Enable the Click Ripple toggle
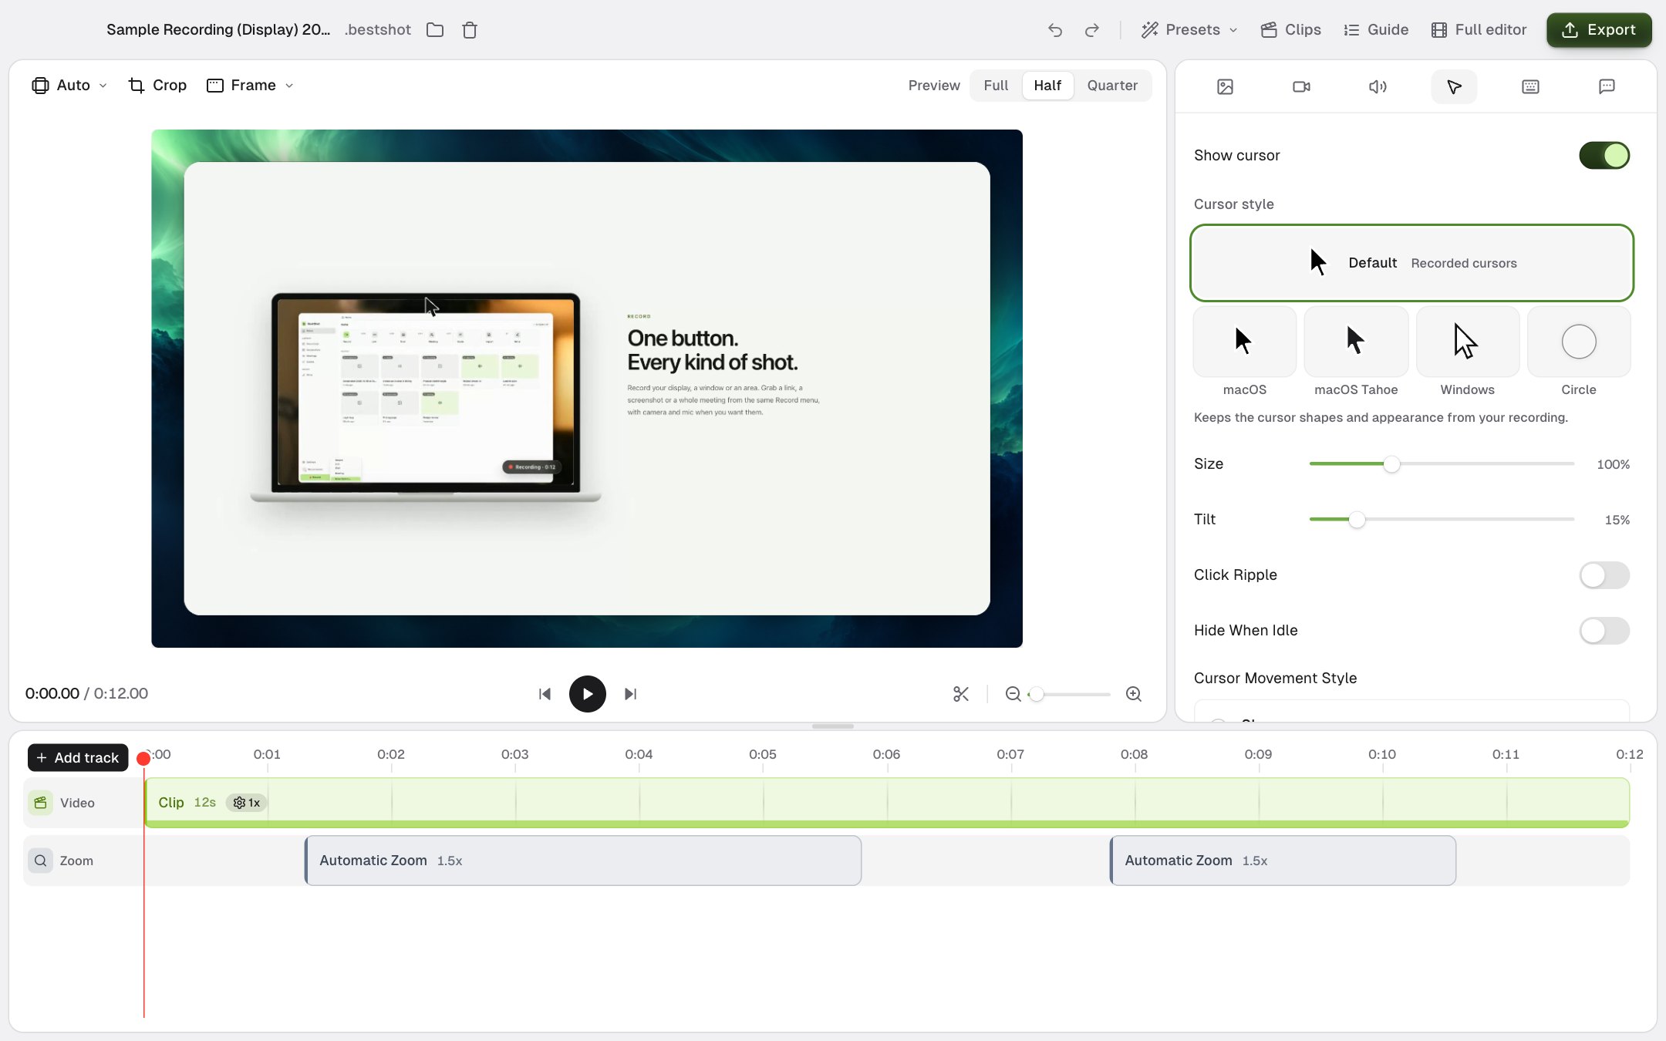The image size is (1666, 1041). click(1604, 575)
